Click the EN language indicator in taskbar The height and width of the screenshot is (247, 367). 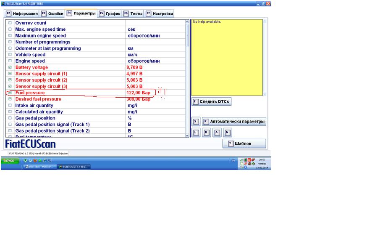pos(233,160)
